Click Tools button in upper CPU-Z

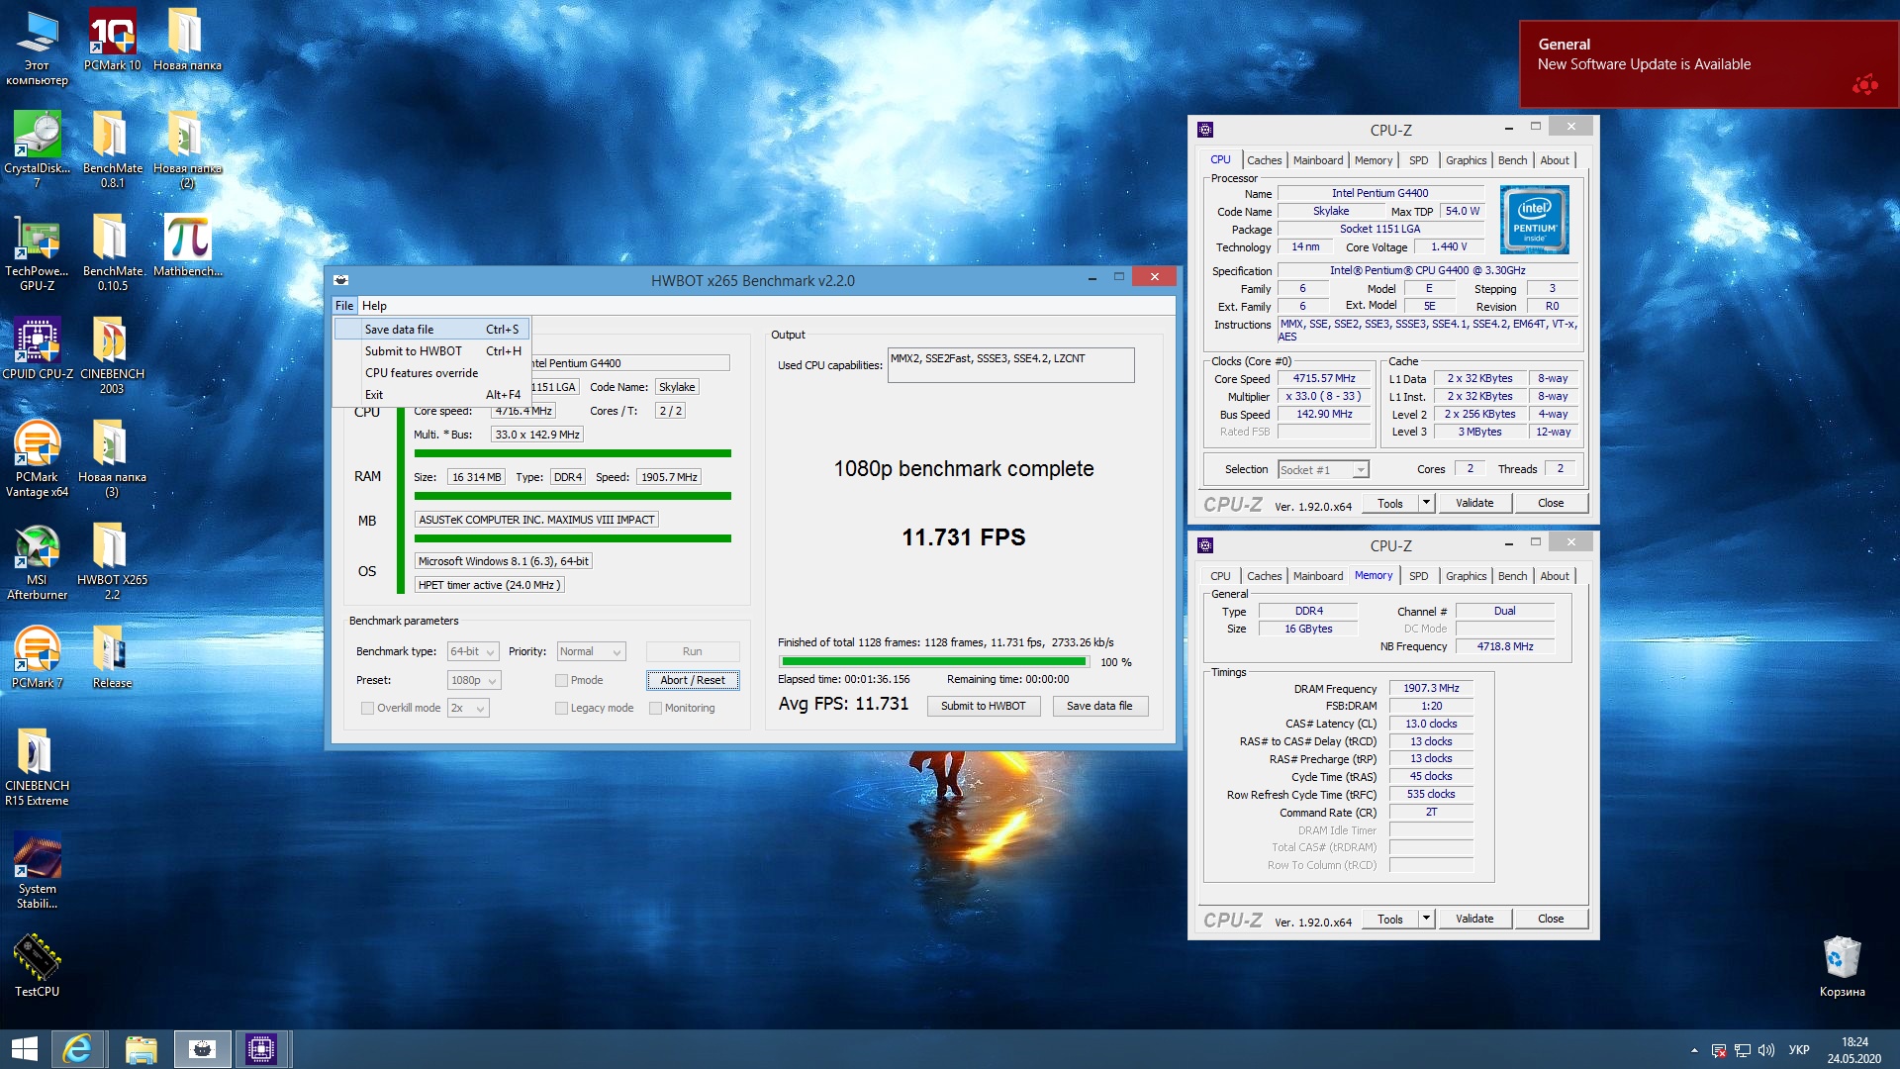pos(1389,503)
